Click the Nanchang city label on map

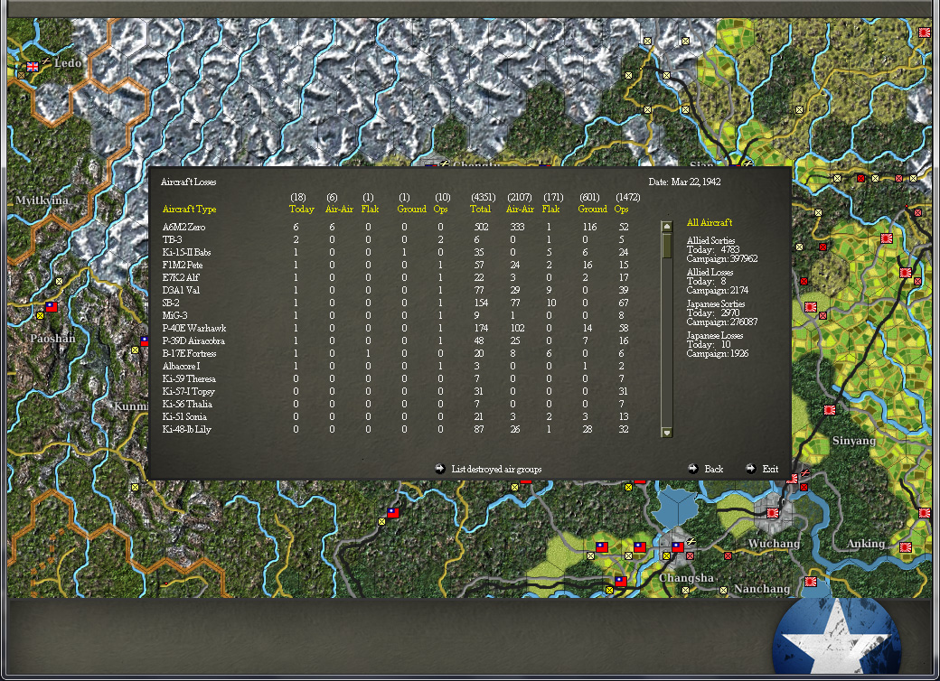pos(762,589)
